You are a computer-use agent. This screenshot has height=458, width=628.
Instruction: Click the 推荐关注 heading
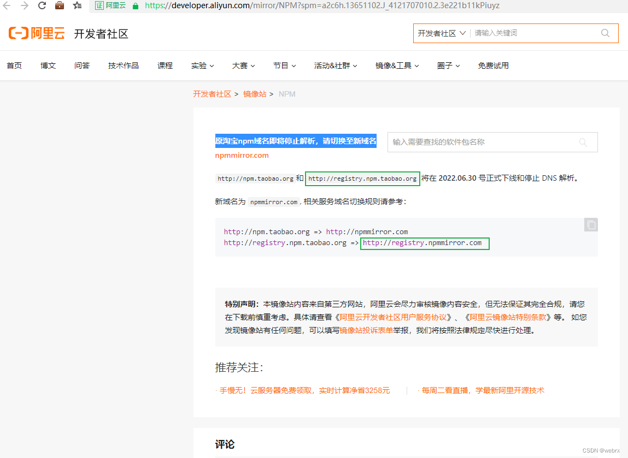(x=239, y=367)
